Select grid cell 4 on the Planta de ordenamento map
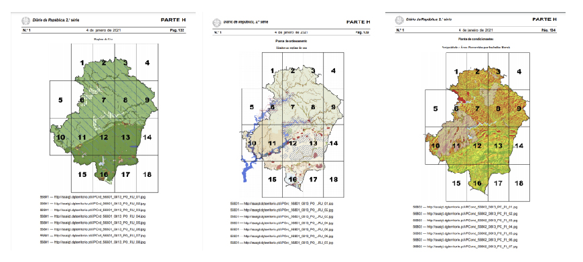 point(333,70)
